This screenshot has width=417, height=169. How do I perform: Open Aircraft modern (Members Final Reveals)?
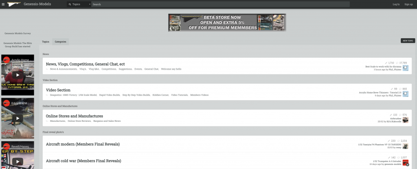tap(83, 144)
